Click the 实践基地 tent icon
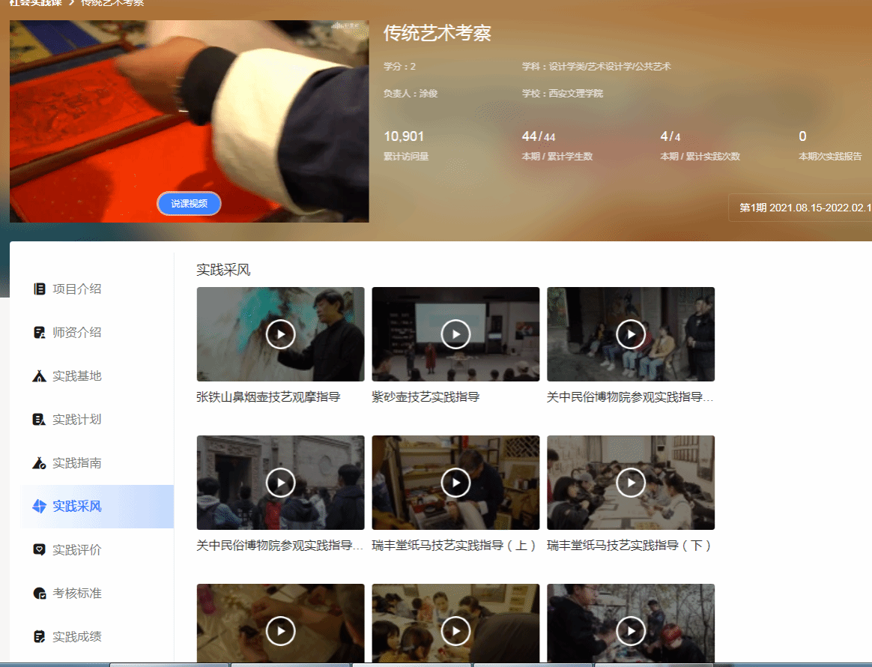872x667 pixels. click(40, 376)
